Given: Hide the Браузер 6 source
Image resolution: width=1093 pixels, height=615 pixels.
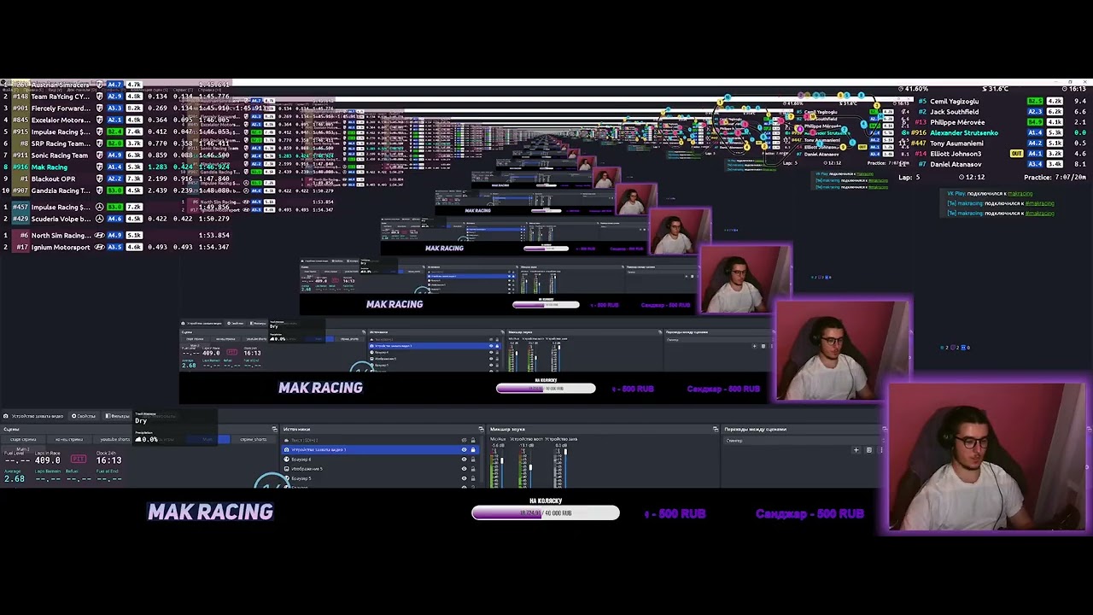Looking at the screenshot, I should pos(465,460).
